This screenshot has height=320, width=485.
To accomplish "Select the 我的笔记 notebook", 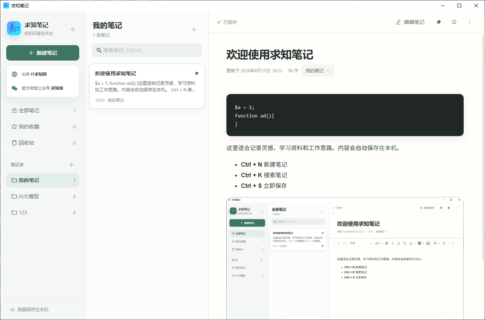I will [43, 180].
